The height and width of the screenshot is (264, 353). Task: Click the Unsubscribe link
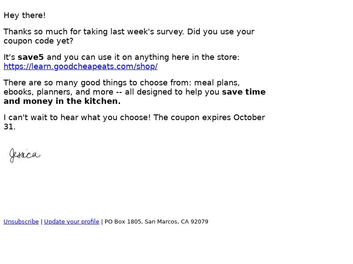click(x=21, y=222)
